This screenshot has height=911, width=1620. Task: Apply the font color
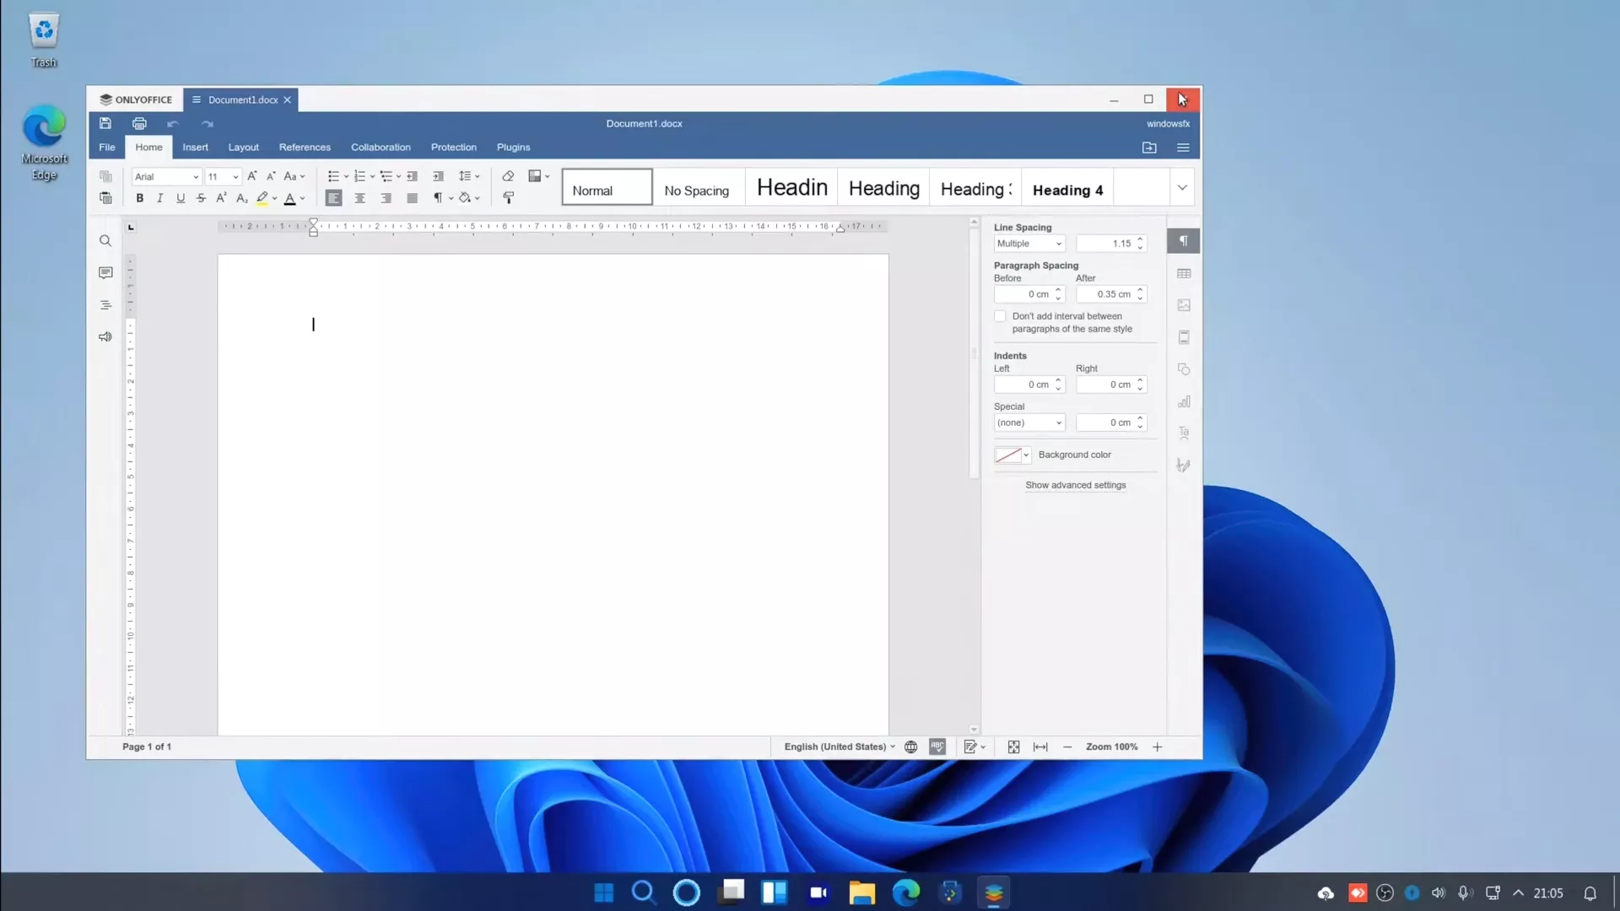tap(290, 198)
